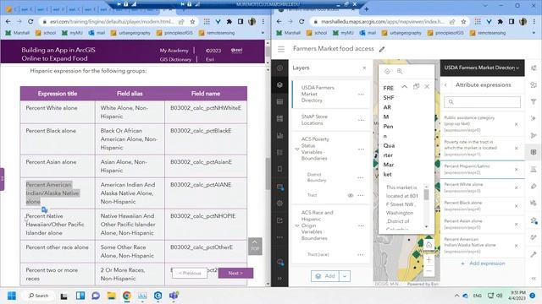The width and height of the screenshot is (542, 304).
Task: Open the Windows Start menu
Action: click(11, 296)
